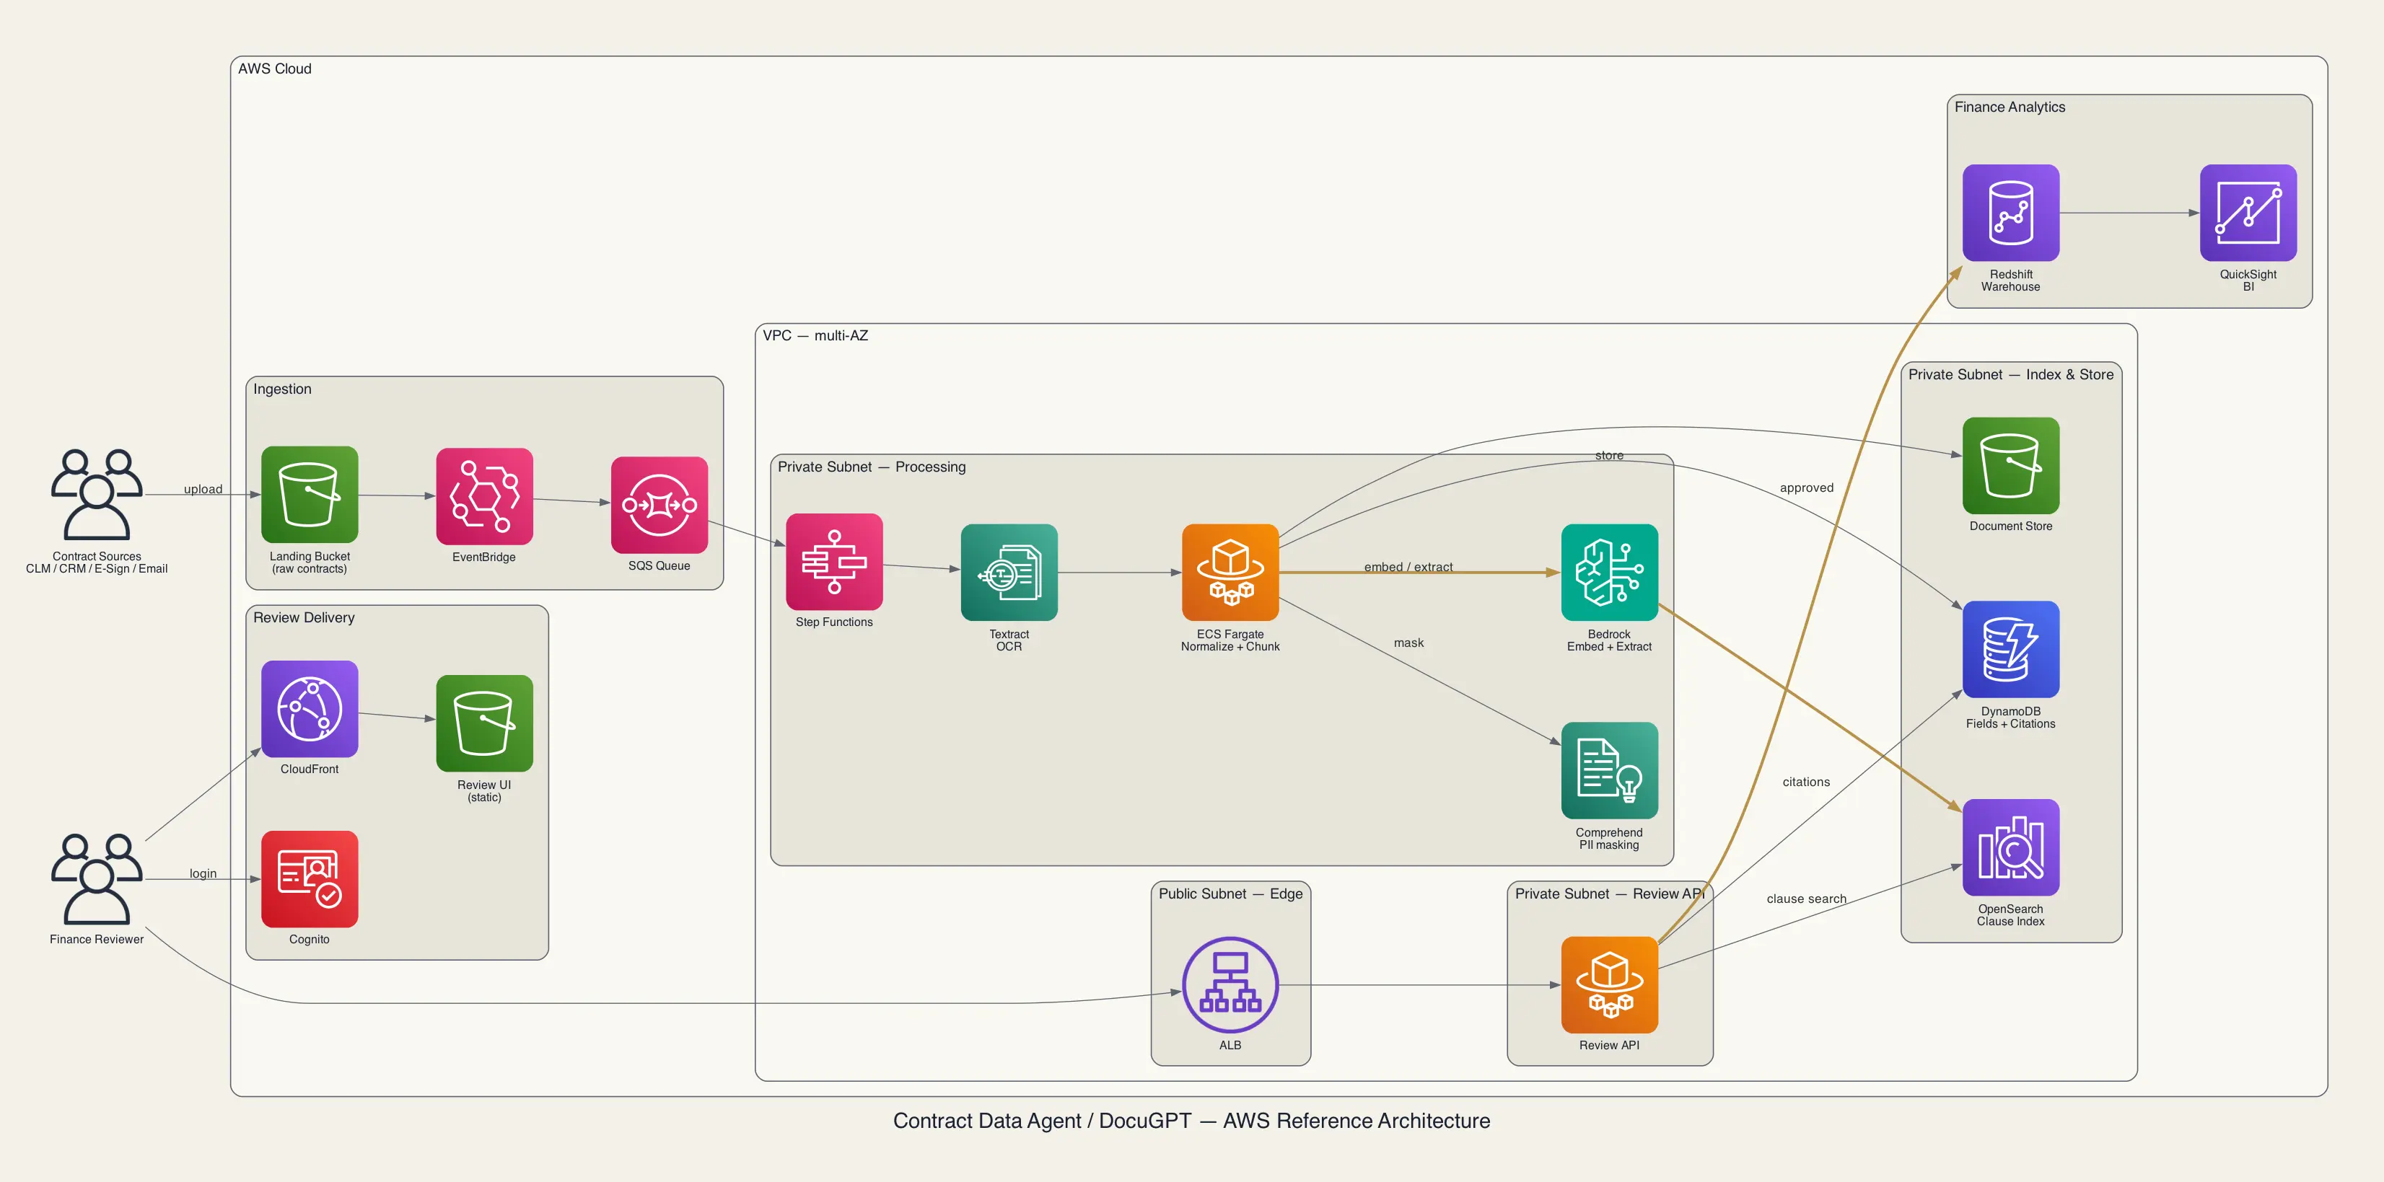Click the CloudFront caption text
Screen dimensions: 2384x1182
pos(309,769)
